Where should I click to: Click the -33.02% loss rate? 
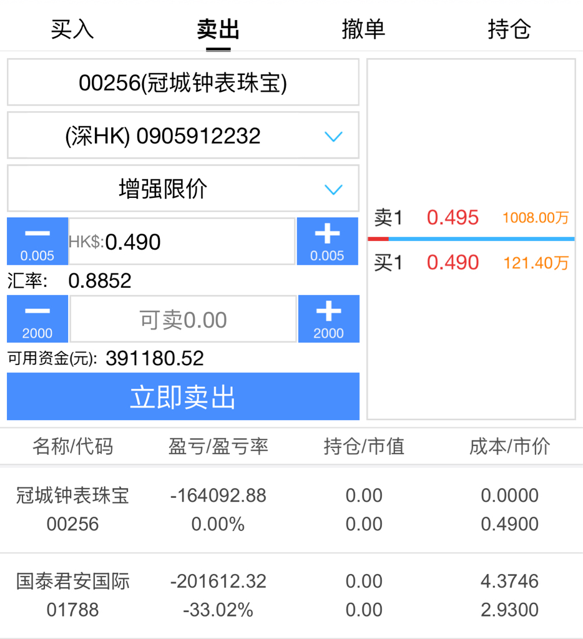click(x=218, y=610)
